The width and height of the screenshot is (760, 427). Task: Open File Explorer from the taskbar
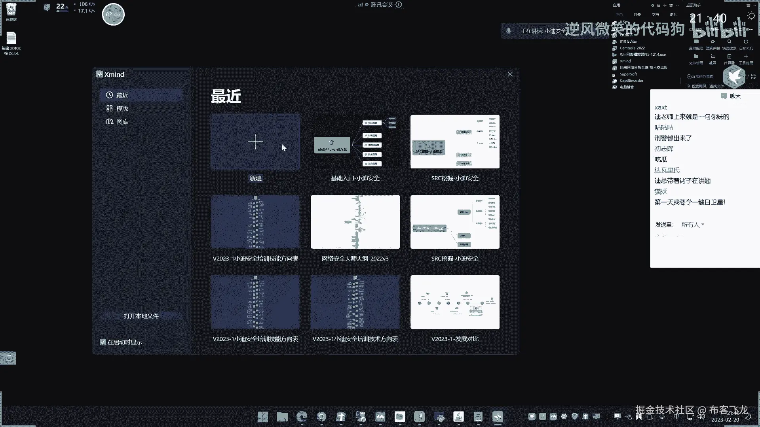click(282, 417)
